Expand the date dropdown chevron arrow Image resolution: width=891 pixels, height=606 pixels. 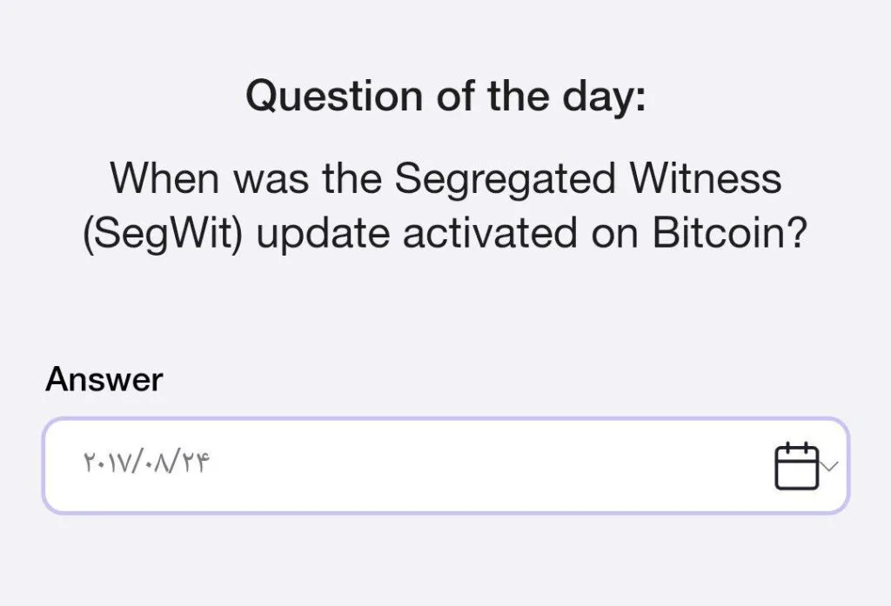tap(829, 467)
